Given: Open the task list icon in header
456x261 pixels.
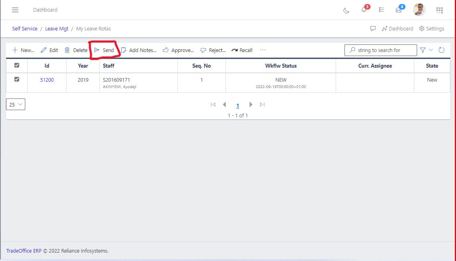Looking at the screenshot, I should [x=381, y=10].
